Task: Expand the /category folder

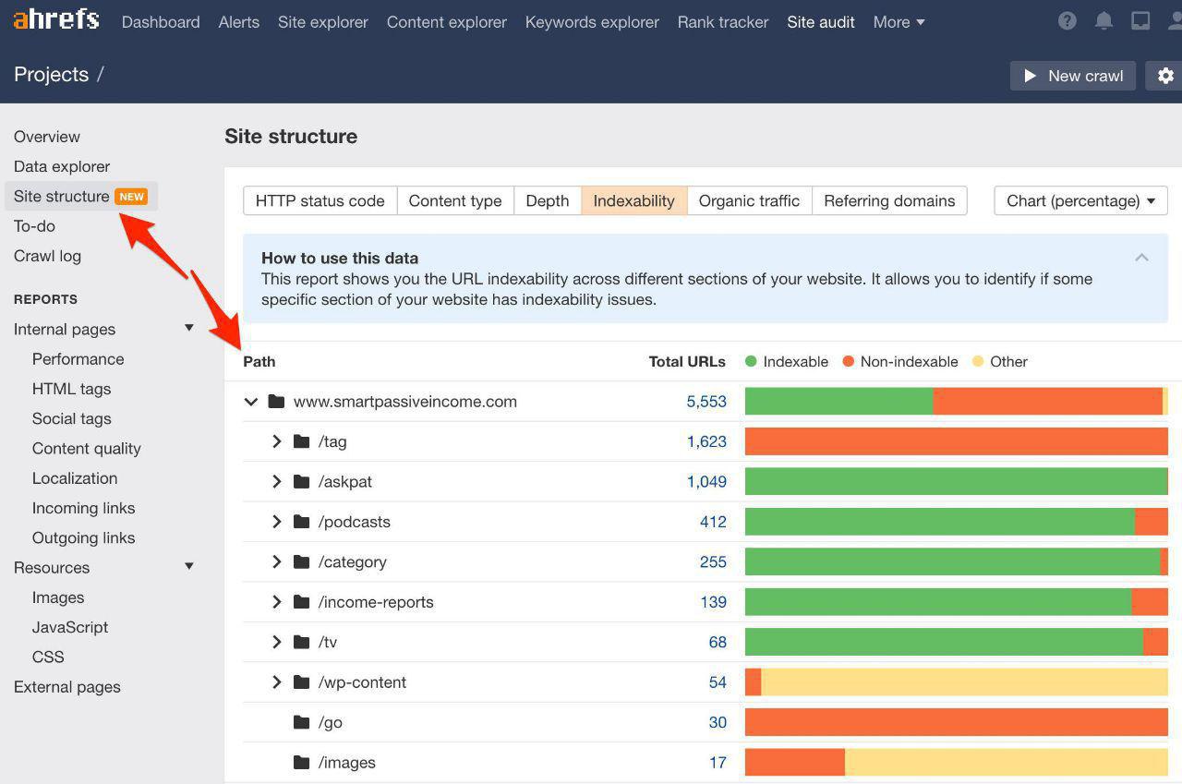Action: [x=276, y=561]
